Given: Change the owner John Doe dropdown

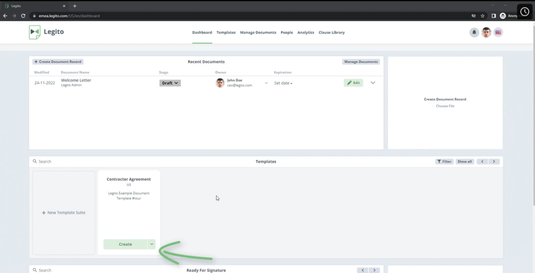Looking at the screenshot, I should [x=266, y=83].
